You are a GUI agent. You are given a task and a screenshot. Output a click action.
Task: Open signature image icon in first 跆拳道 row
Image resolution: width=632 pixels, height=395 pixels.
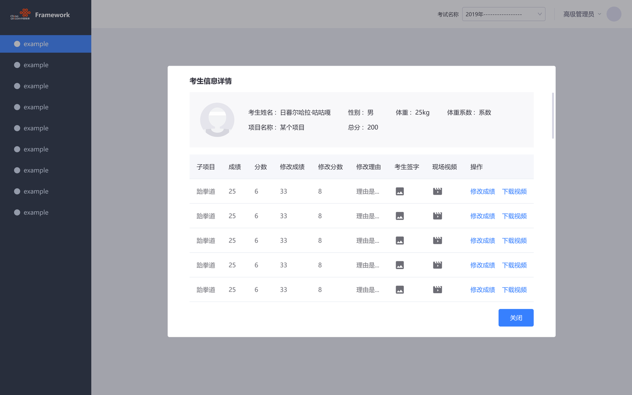click(400, 191)
